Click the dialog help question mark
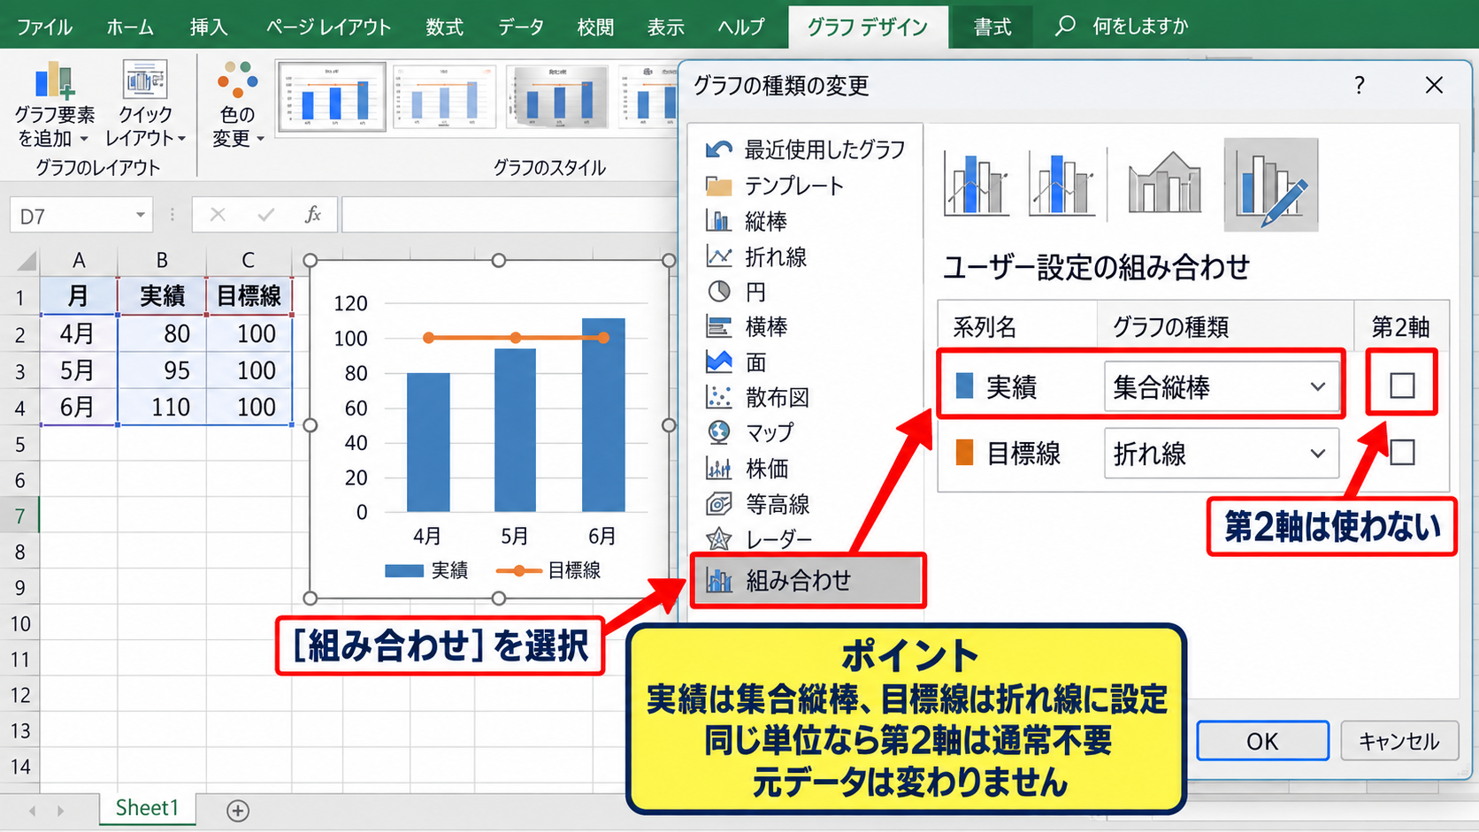 click(x=1360, y=85)
